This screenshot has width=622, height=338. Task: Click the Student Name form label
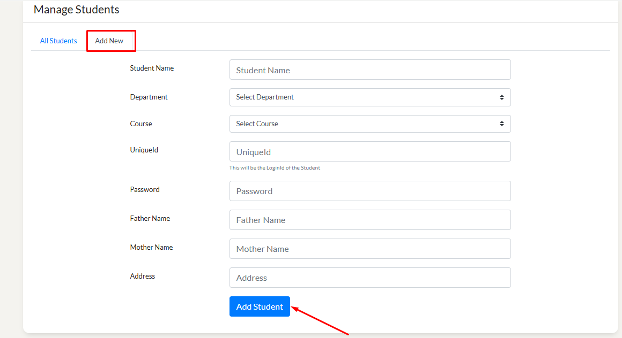(152, 68)
